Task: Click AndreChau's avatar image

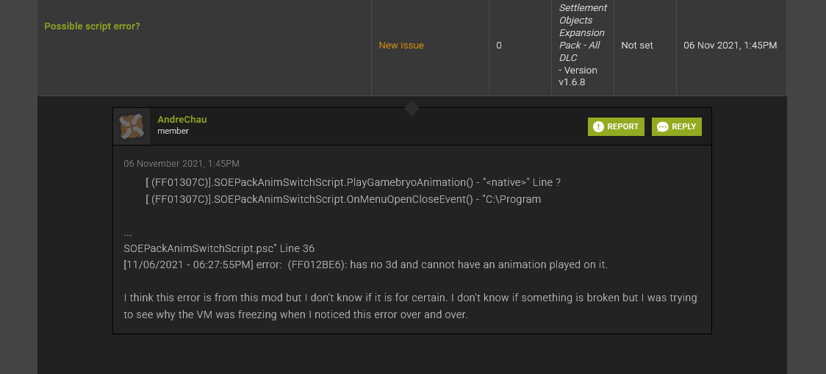Action: [132, 126]
